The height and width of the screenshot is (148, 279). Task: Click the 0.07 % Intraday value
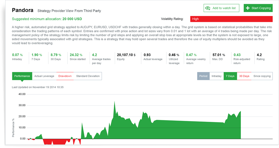tap(17, 55)
